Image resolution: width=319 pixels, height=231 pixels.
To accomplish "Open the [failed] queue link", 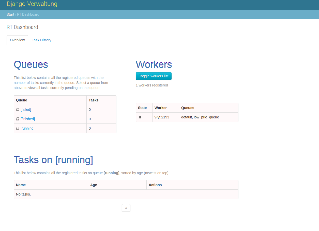I will coord(26,110).
